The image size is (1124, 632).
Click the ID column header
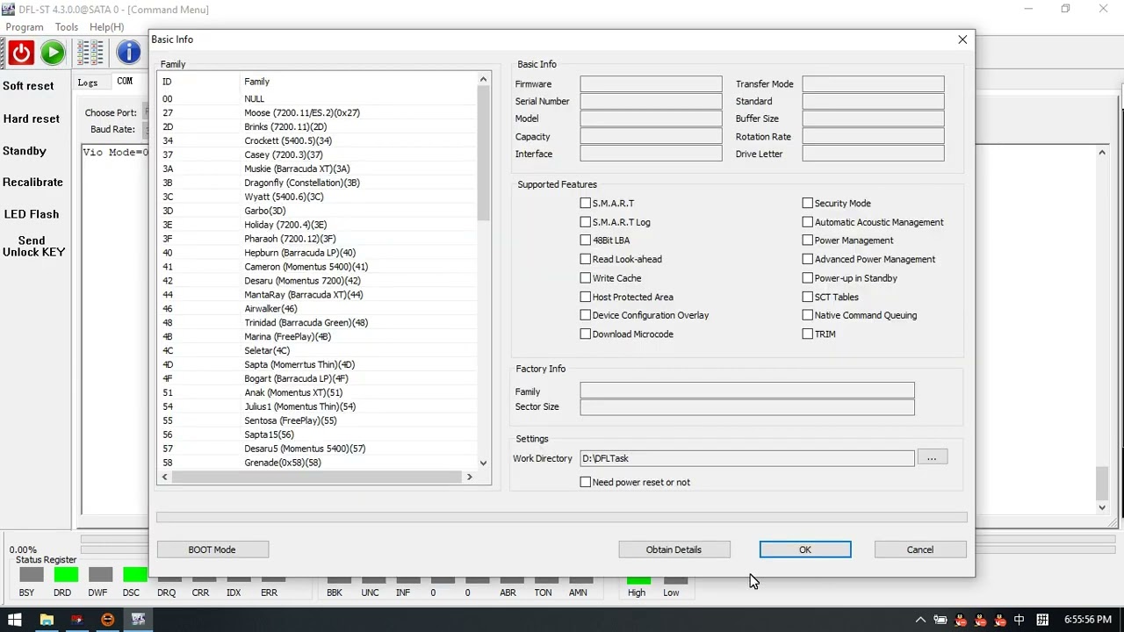pyautogui.click(x=199, y=82)
